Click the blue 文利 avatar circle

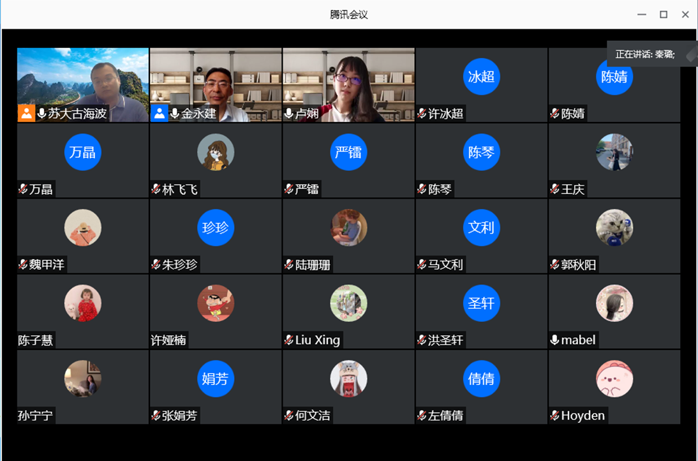pos(481,227)
